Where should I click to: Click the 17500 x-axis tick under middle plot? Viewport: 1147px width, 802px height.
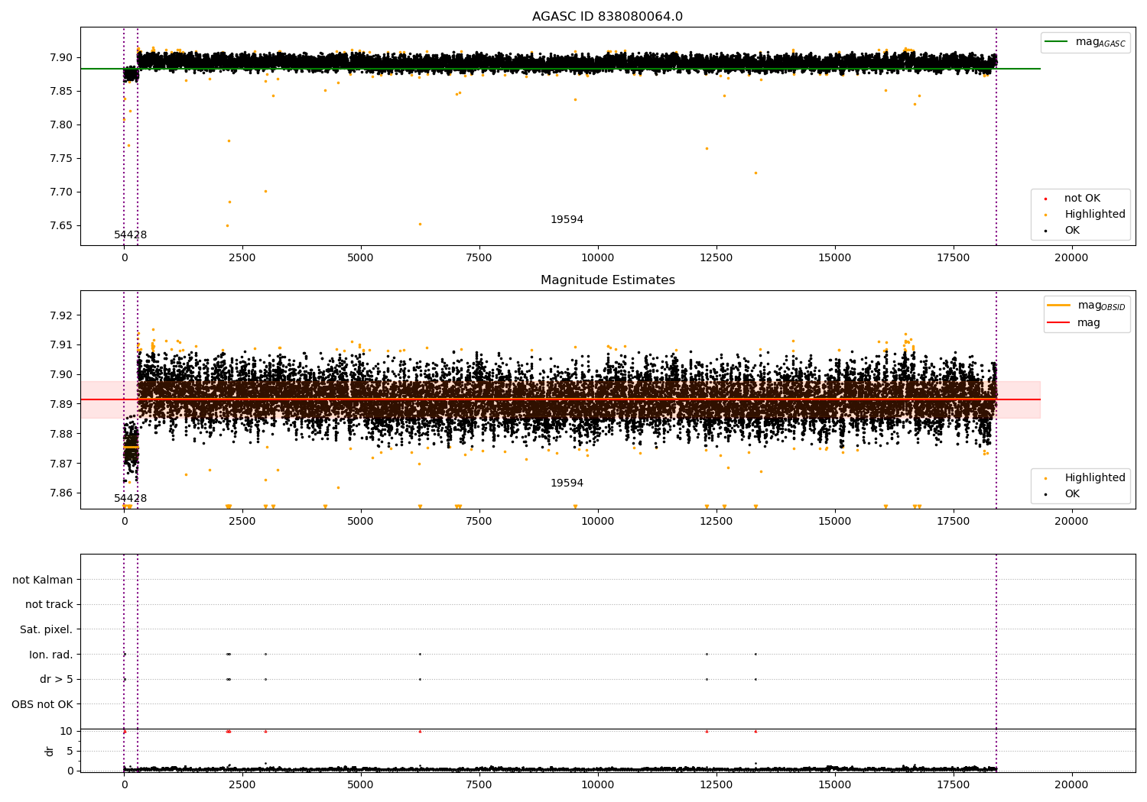pos(953,522)
